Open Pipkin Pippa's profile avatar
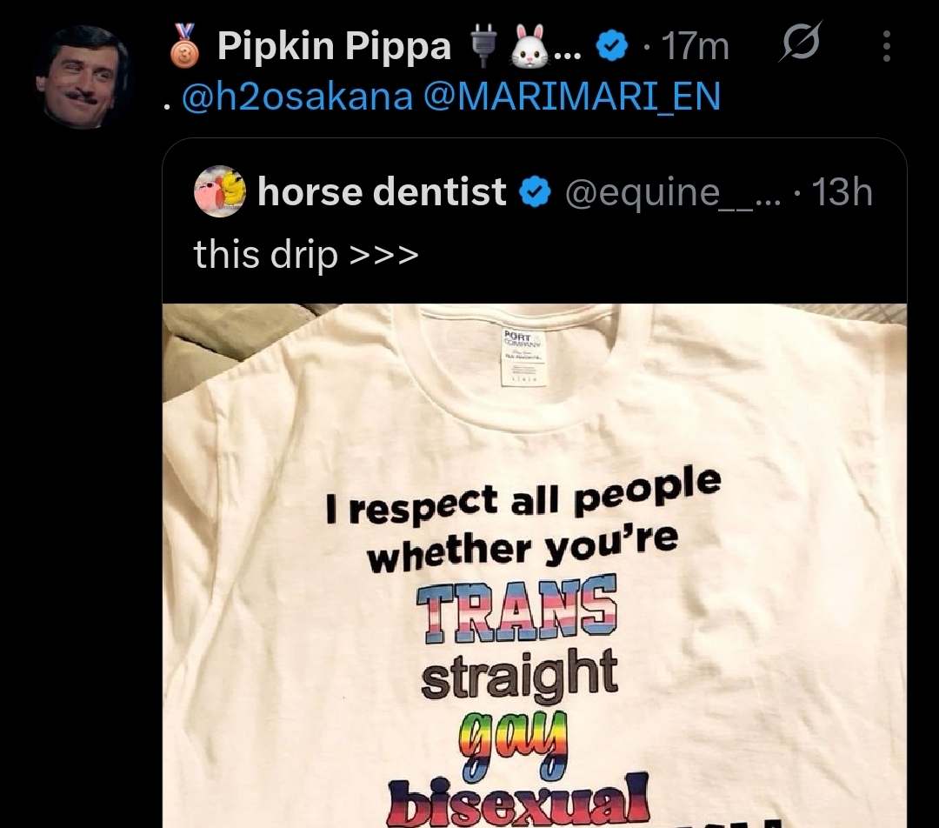939x828 pixels. tap(82, 77)
